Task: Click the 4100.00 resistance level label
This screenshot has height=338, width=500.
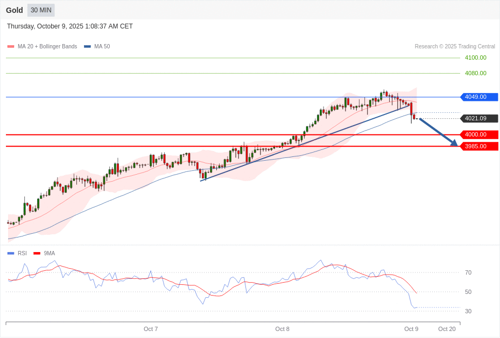Action: click(x=475, y=57)
